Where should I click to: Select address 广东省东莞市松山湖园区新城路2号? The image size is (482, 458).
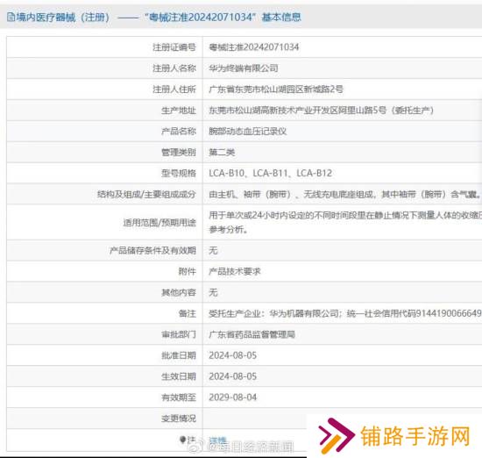[x=276, y=89]
